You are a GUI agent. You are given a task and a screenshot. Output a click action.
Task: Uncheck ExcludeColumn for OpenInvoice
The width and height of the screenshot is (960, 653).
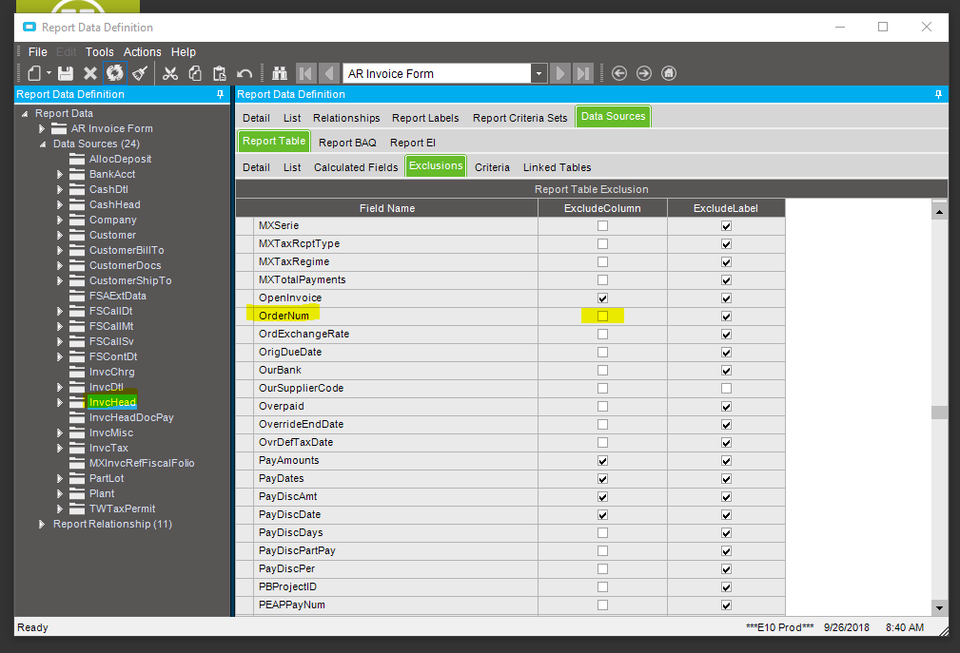click(x=602, y=298)
